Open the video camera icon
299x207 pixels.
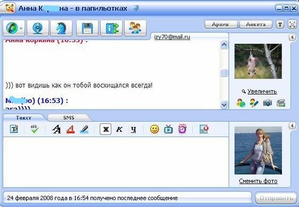281,103
